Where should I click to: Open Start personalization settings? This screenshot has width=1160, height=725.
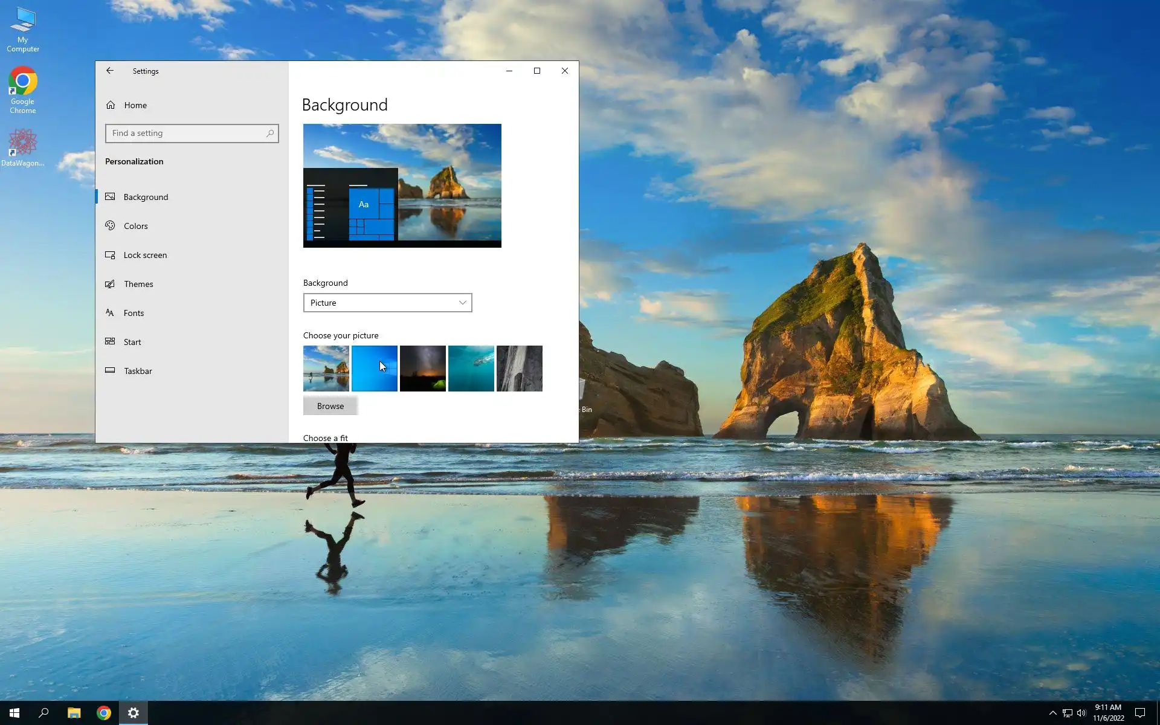click(132, 342)
